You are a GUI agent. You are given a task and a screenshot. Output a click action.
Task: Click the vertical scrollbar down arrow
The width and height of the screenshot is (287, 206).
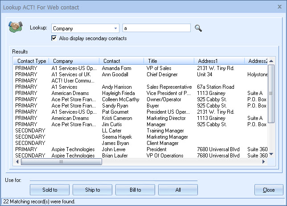(x=271, y=154)
